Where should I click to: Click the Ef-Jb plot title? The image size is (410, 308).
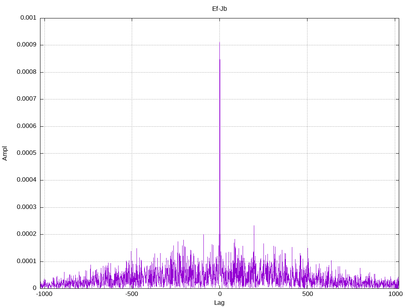[x=219, y=9]
